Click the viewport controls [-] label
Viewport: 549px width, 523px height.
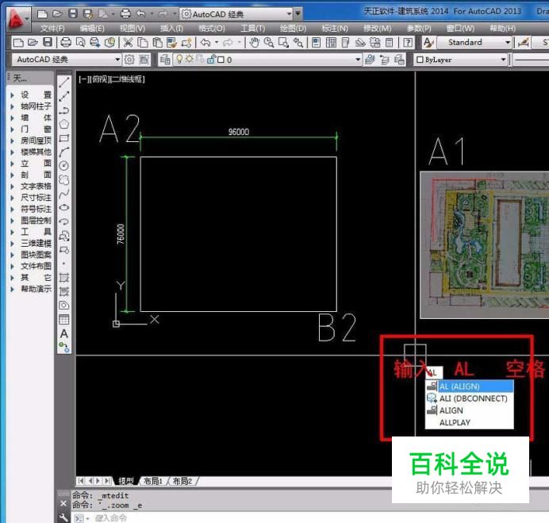tap(83, 79)
